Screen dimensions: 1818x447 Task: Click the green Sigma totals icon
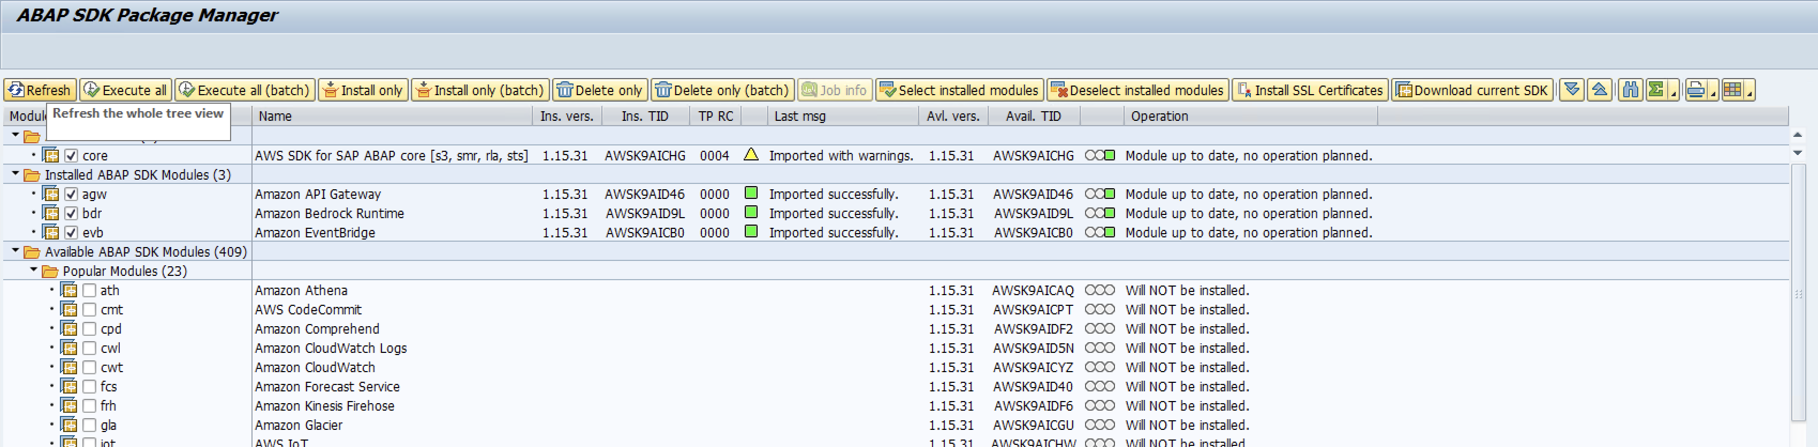pyautogui.click(x=1656, y=89)
